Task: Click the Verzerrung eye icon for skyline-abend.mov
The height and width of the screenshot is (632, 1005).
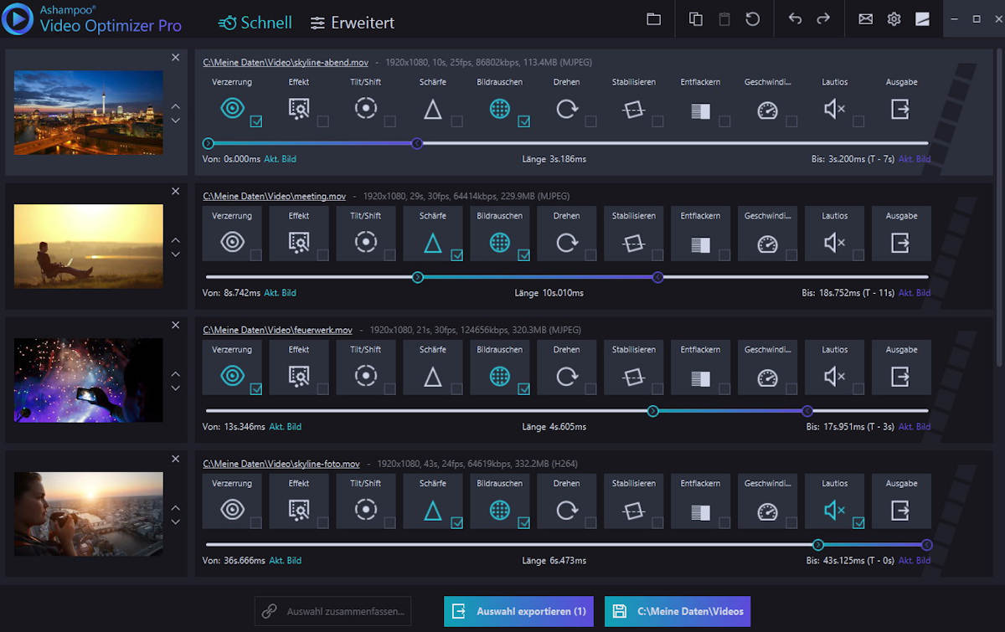Action: pos(232,109)
